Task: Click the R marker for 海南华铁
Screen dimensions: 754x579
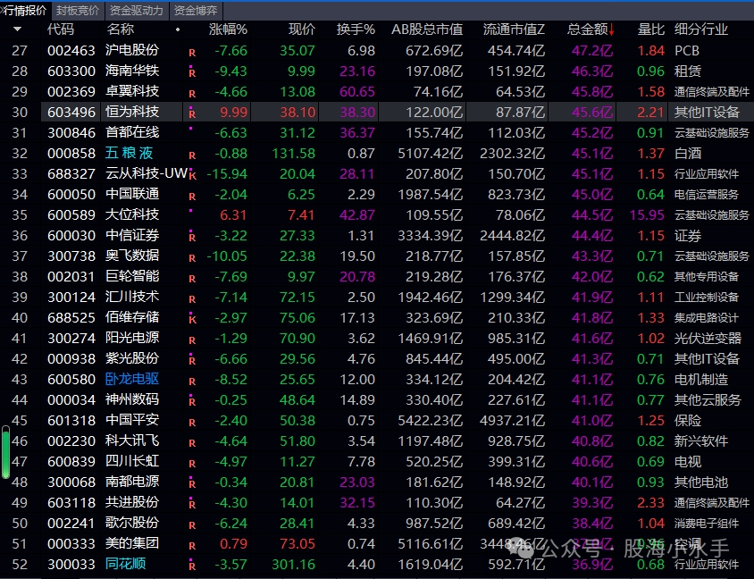Action: click(192, 73)
